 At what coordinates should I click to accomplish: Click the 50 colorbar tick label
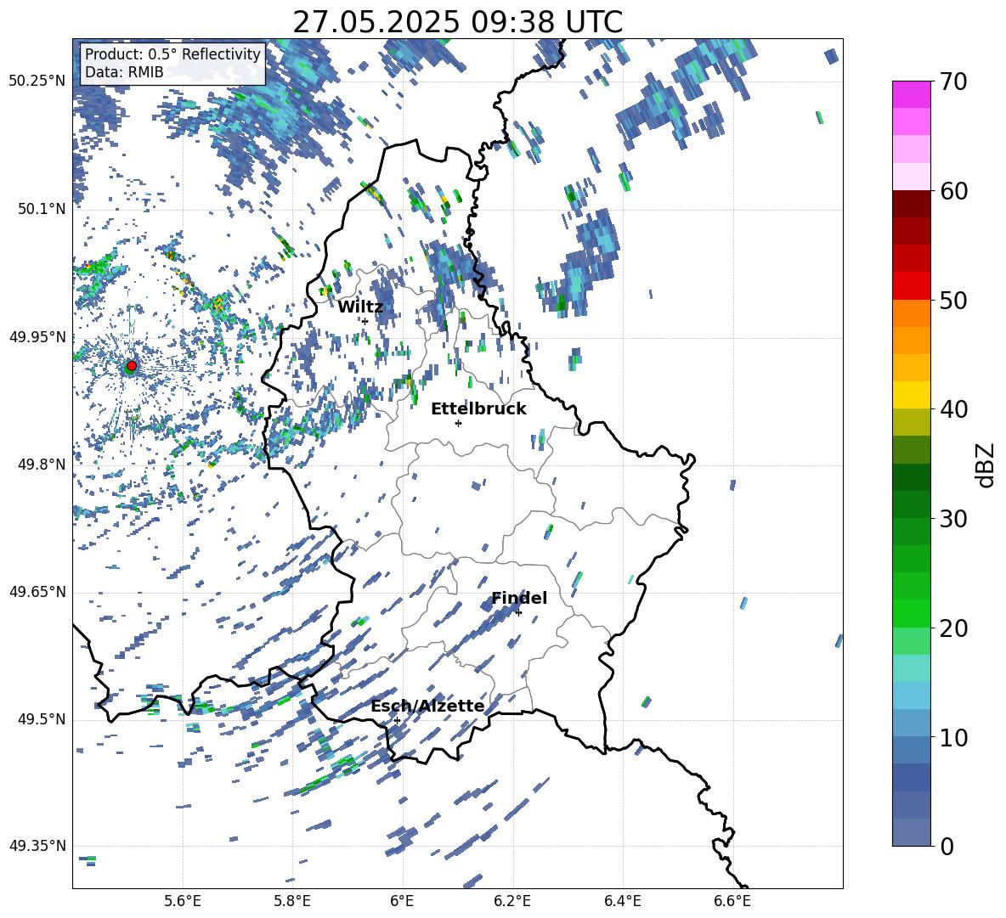coord(952,300)
